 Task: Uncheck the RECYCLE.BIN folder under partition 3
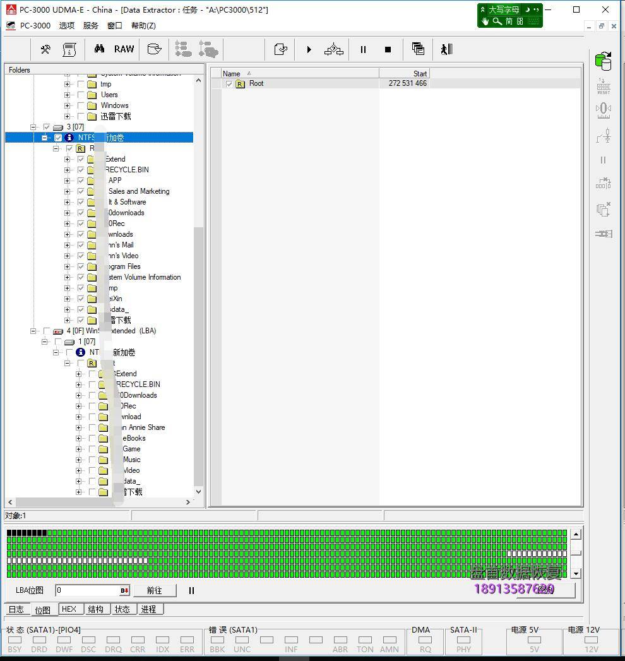[x=81, y=170]
